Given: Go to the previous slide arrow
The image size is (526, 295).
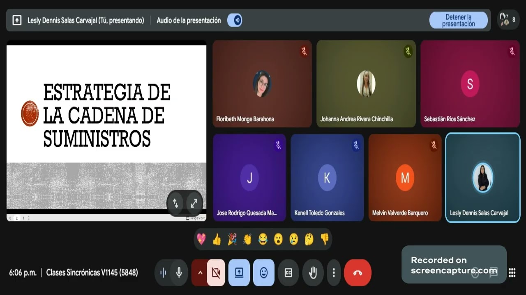Looking at the screenshot, I should click(10, 218).
